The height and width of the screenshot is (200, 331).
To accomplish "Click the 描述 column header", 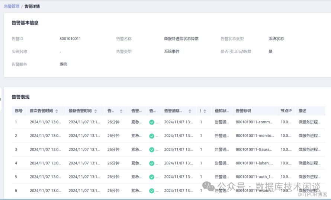I will pos(302,111).
